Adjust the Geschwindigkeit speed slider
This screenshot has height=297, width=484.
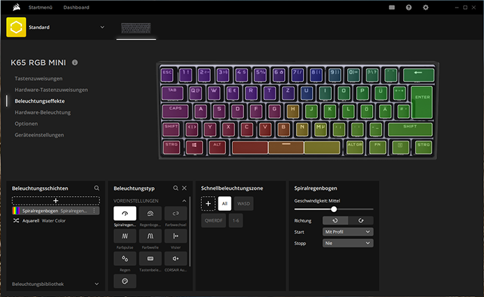pyautogui.click(x=334, y=209)
